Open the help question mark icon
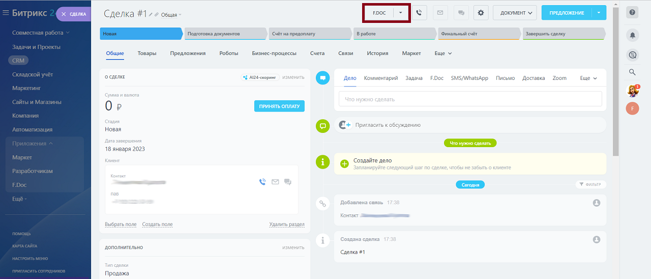Viewport: 651px width, 279px height. point(632,13)
